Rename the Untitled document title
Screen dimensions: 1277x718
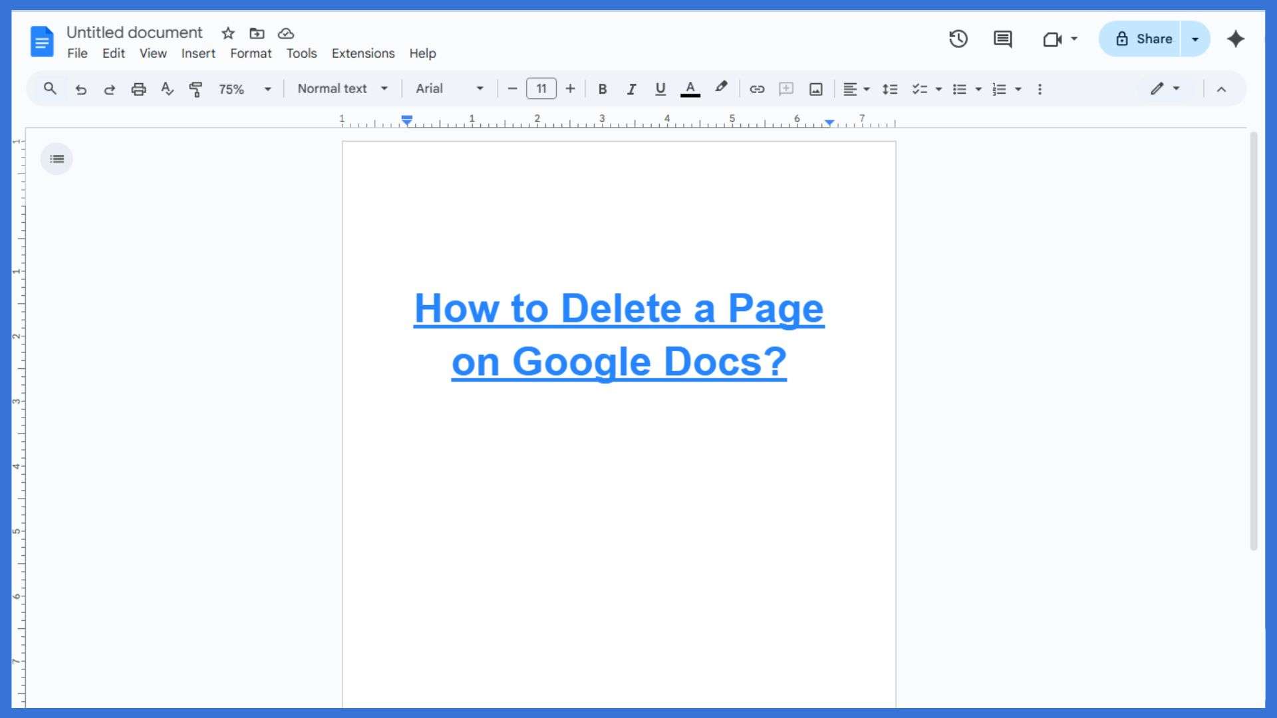click(x=134, y=33)
